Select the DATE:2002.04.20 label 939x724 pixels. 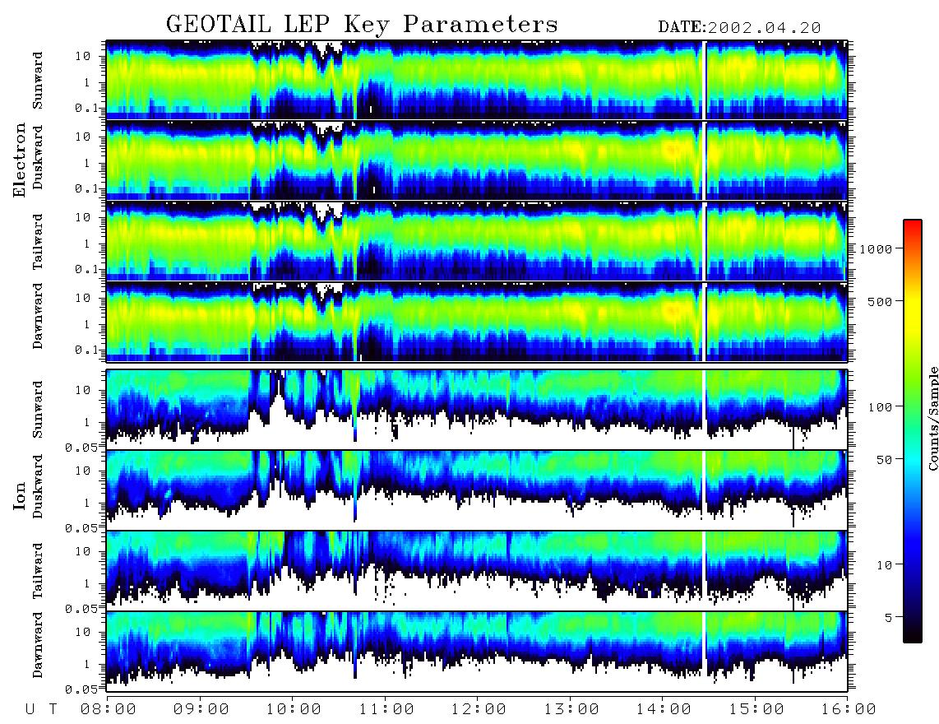(x=739, y=28)
